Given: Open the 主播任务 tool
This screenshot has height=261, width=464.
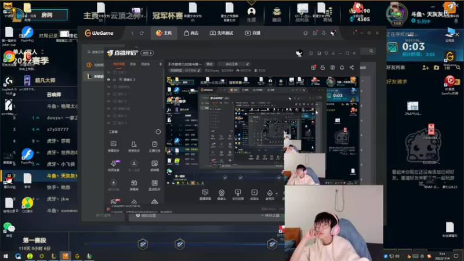Looking at the screenshot, I should (154, 147).
